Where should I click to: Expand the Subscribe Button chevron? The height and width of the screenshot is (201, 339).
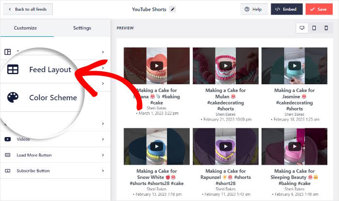pos(103,171)
